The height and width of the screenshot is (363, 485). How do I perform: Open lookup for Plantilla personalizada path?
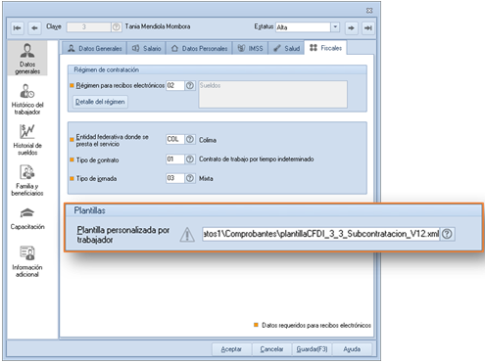click(448, 234)
